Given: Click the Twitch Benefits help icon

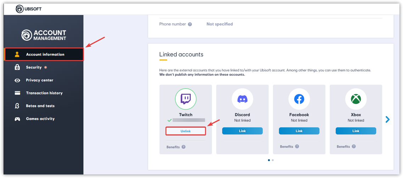Looking at the screenshot, I should (x=184, y=147).
